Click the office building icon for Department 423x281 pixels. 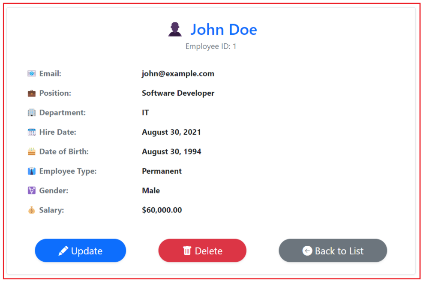[32, 112]
